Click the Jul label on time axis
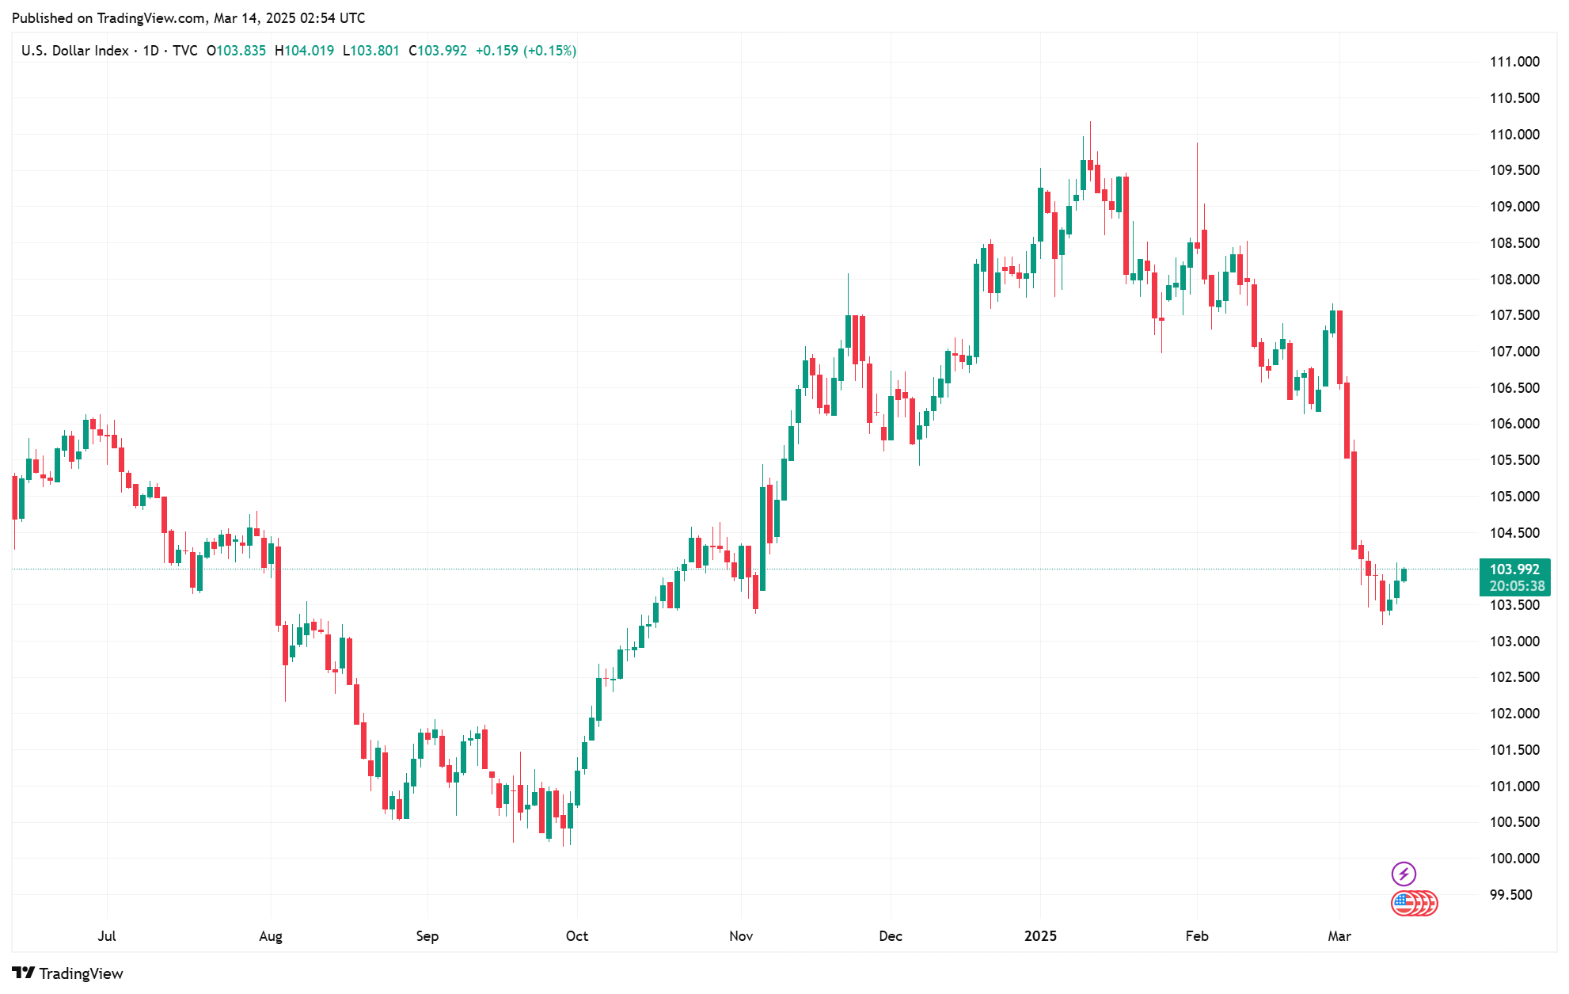The image size is (1569, 994). pyautogui.click(x=107, y=936)
